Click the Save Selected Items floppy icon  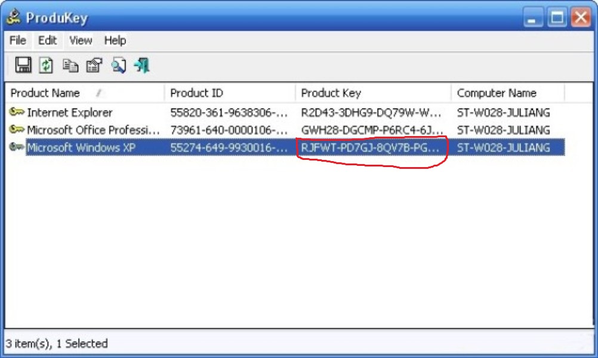pyautogui.click(x=23, y=65)
